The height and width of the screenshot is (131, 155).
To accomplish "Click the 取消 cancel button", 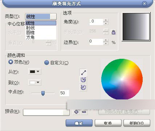I will (108, 123).
